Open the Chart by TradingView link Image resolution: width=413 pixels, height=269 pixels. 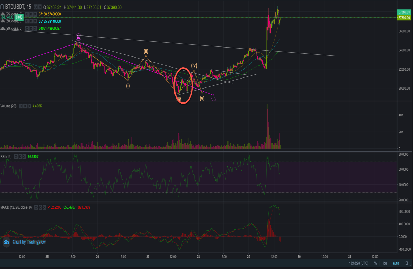coord(29,242)
